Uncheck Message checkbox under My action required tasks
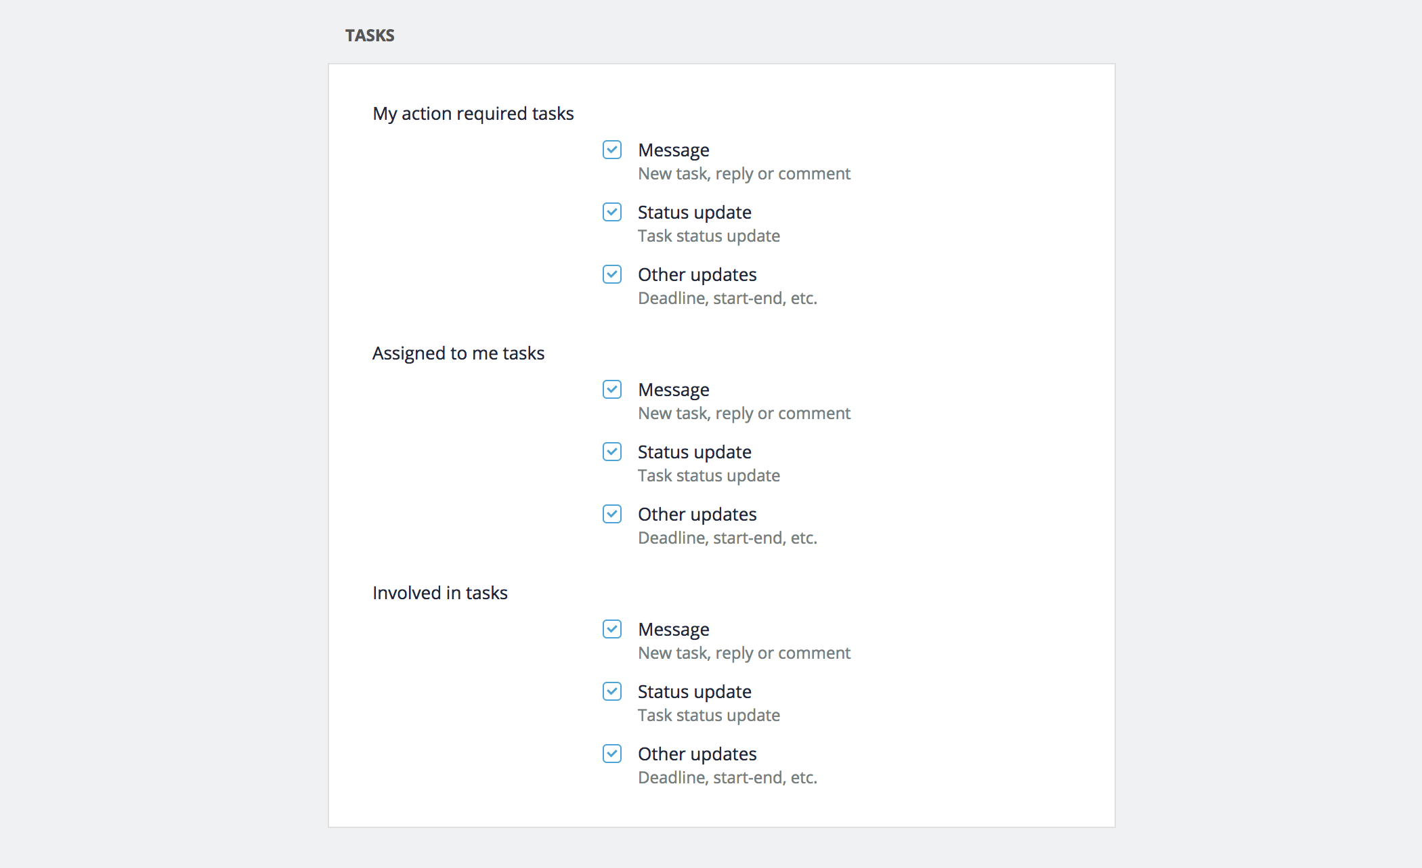 (612, 150)
